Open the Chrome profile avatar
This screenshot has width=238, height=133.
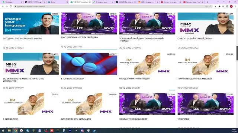coord(231,7)
